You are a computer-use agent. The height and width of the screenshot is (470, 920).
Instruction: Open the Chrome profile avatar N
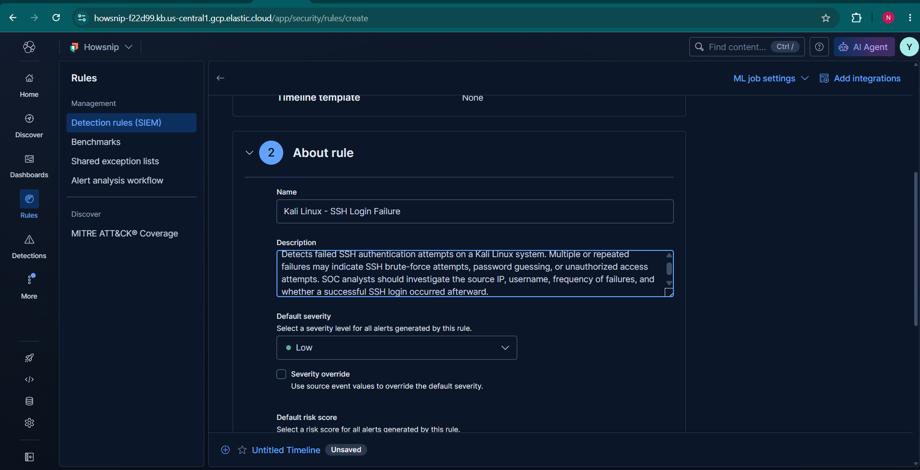(888, 18)
